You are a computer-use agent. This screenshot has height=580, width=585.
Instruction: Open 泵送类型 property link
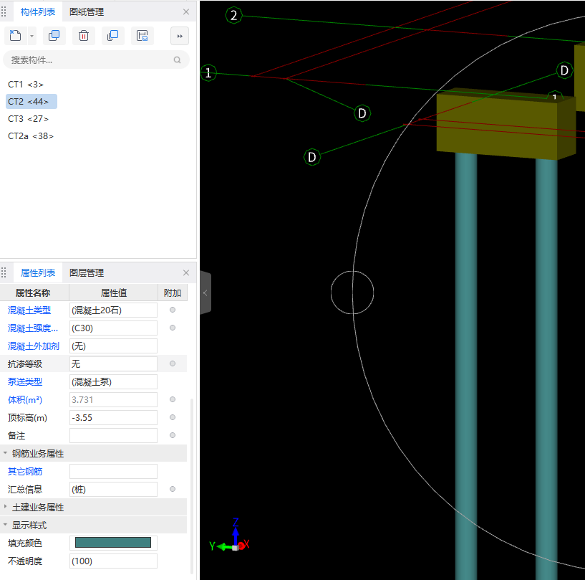pyautogui.click(x=25, y=382)
